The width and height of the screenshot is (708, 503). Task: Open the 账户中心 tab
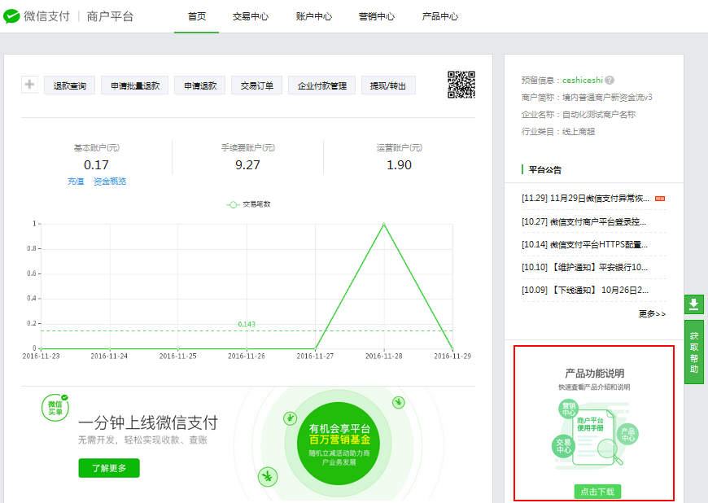click(313, 16)
